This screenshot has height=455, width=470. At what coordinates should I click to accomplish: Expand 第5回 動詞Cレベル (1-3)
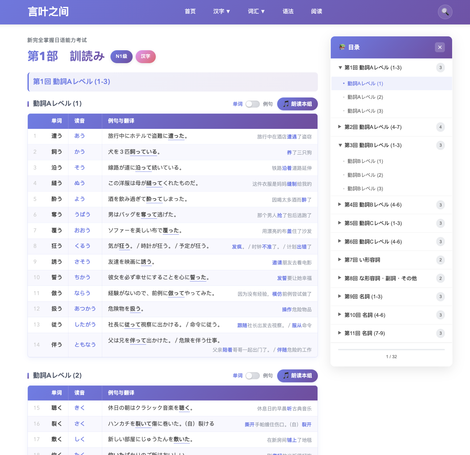pyautogui.click(x=391, y=223)
